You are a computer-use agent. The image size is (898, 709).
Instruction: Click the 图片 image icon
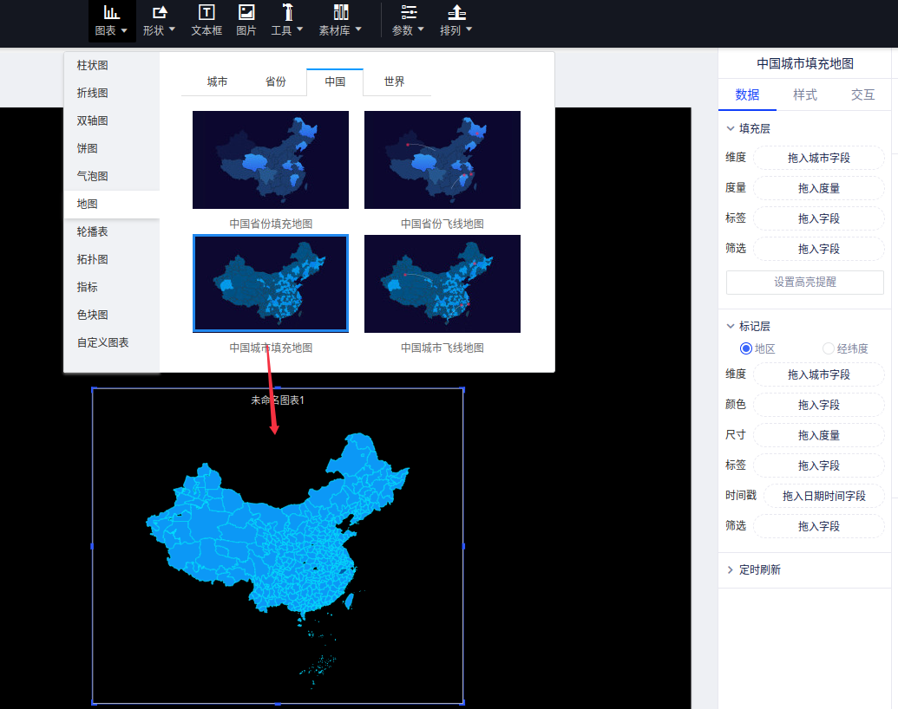pos(246,13)
